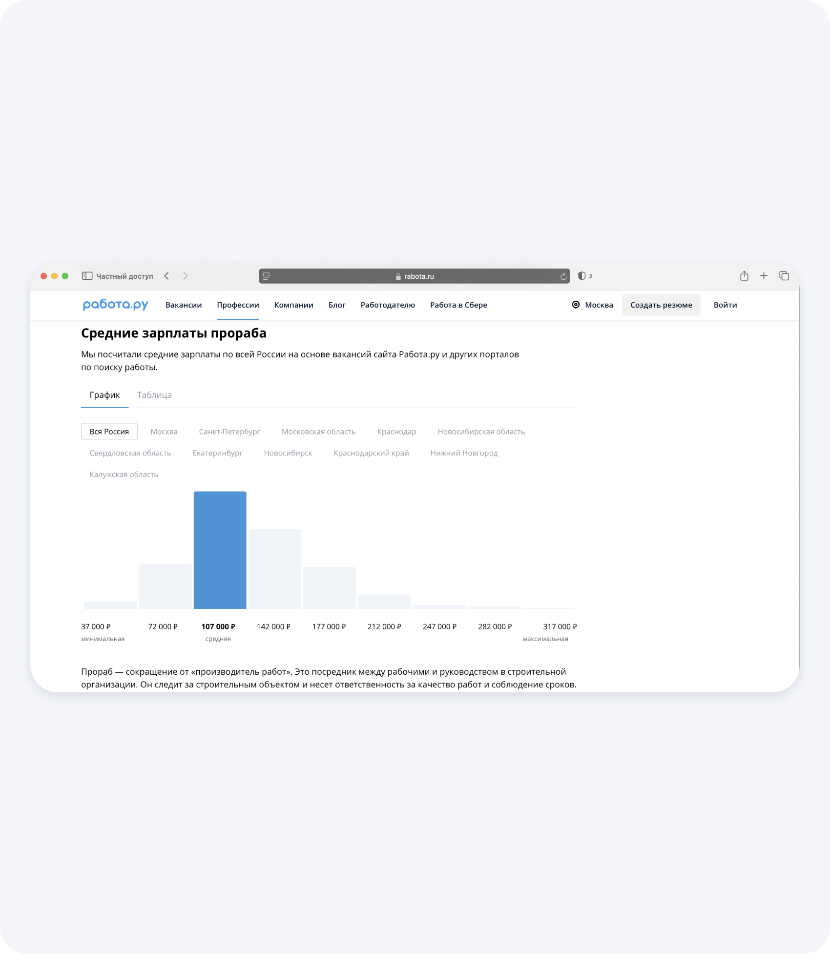Image resolution: width=830 pixels, height=954 pixels.
Task: Click the rabota.ru address bar
Action: coord(414,276)
